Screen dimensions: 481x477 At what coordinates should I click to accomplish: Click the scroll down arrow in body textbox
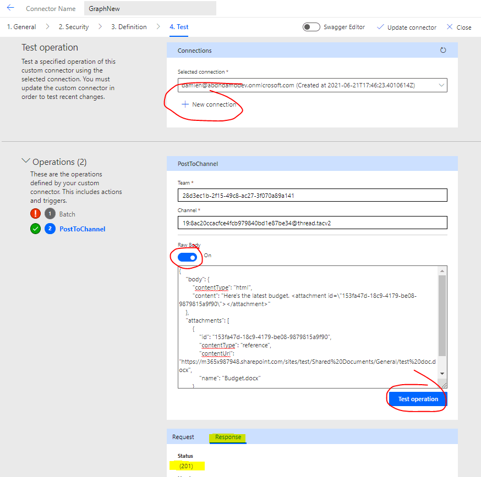point(442,374)
